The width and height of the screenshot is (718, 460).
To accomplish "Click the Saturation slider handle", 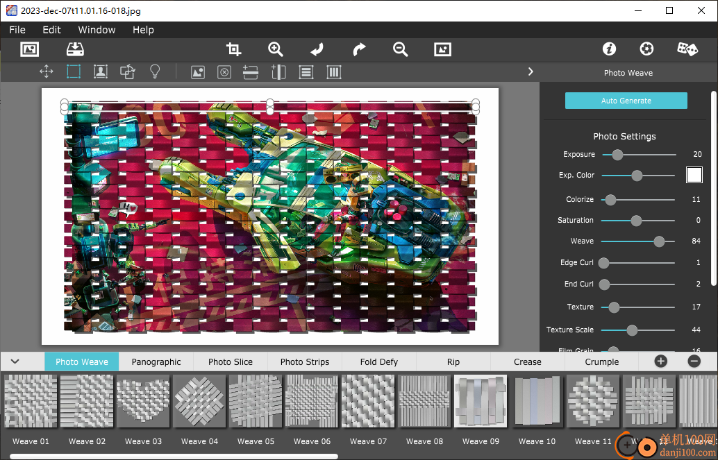I will click(636, 221).
